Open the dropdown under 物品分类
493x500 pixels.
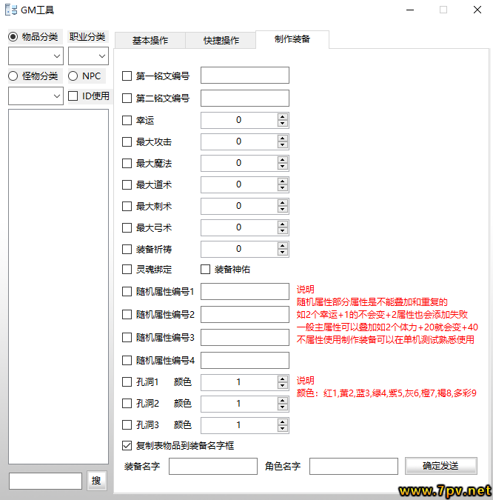[x=36, y=56]
